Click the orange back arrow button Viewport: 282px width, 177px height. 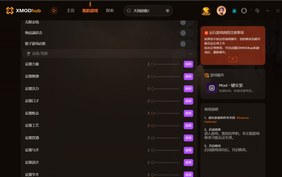point(54,11)
